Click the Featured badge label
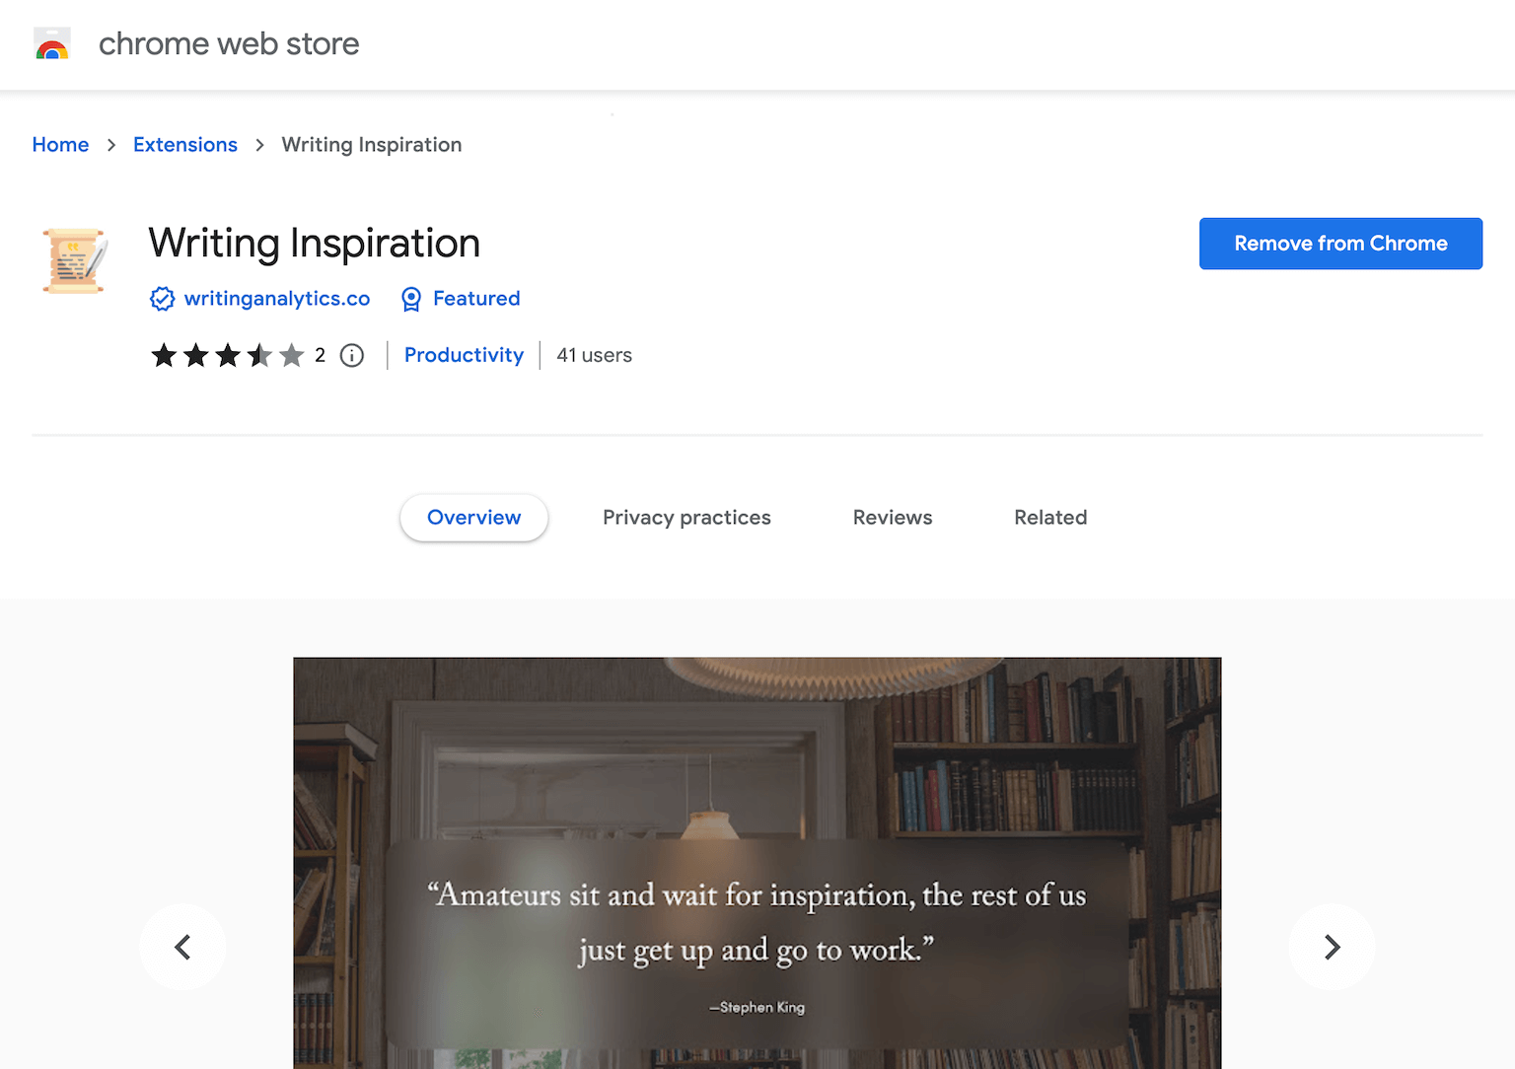This screenshot has width=1515, height=1069. coord(476,299)
